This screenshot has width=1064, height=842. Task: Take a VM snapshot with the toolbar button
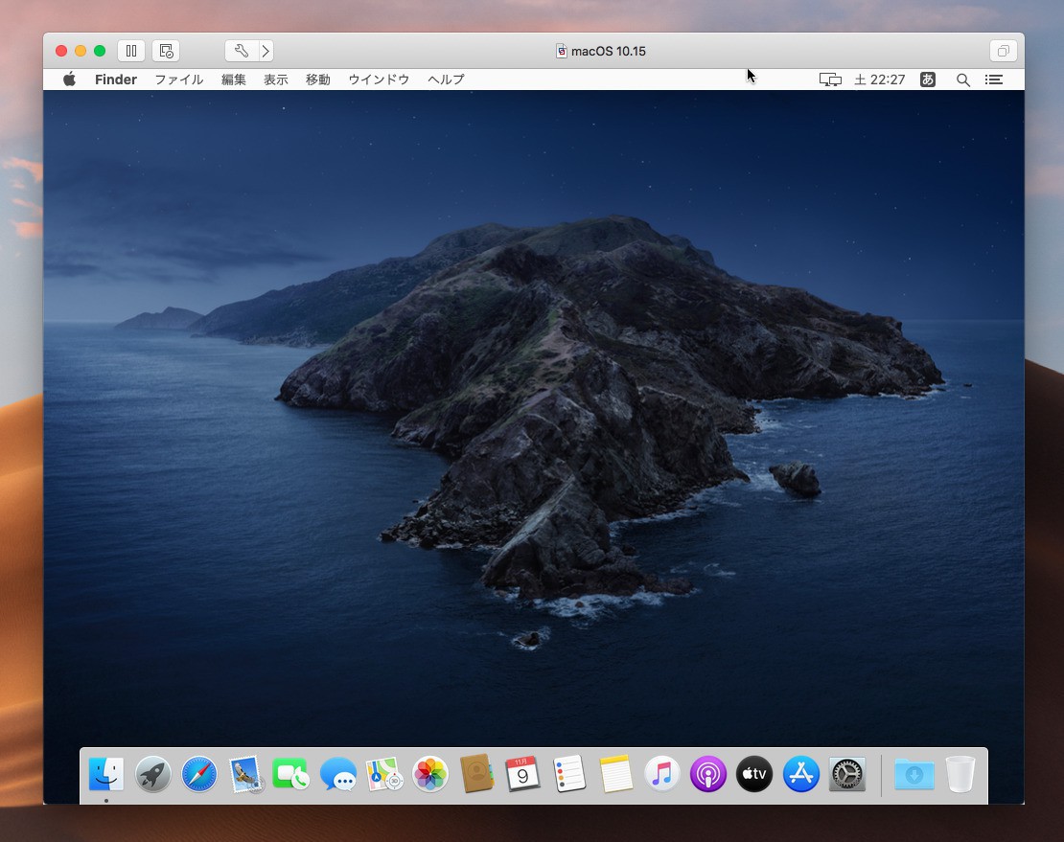[x=165, y=50]
